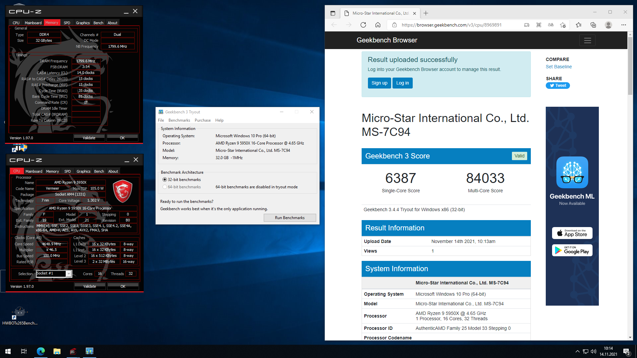Click the browser Back arrow

(x=334, y=25)
